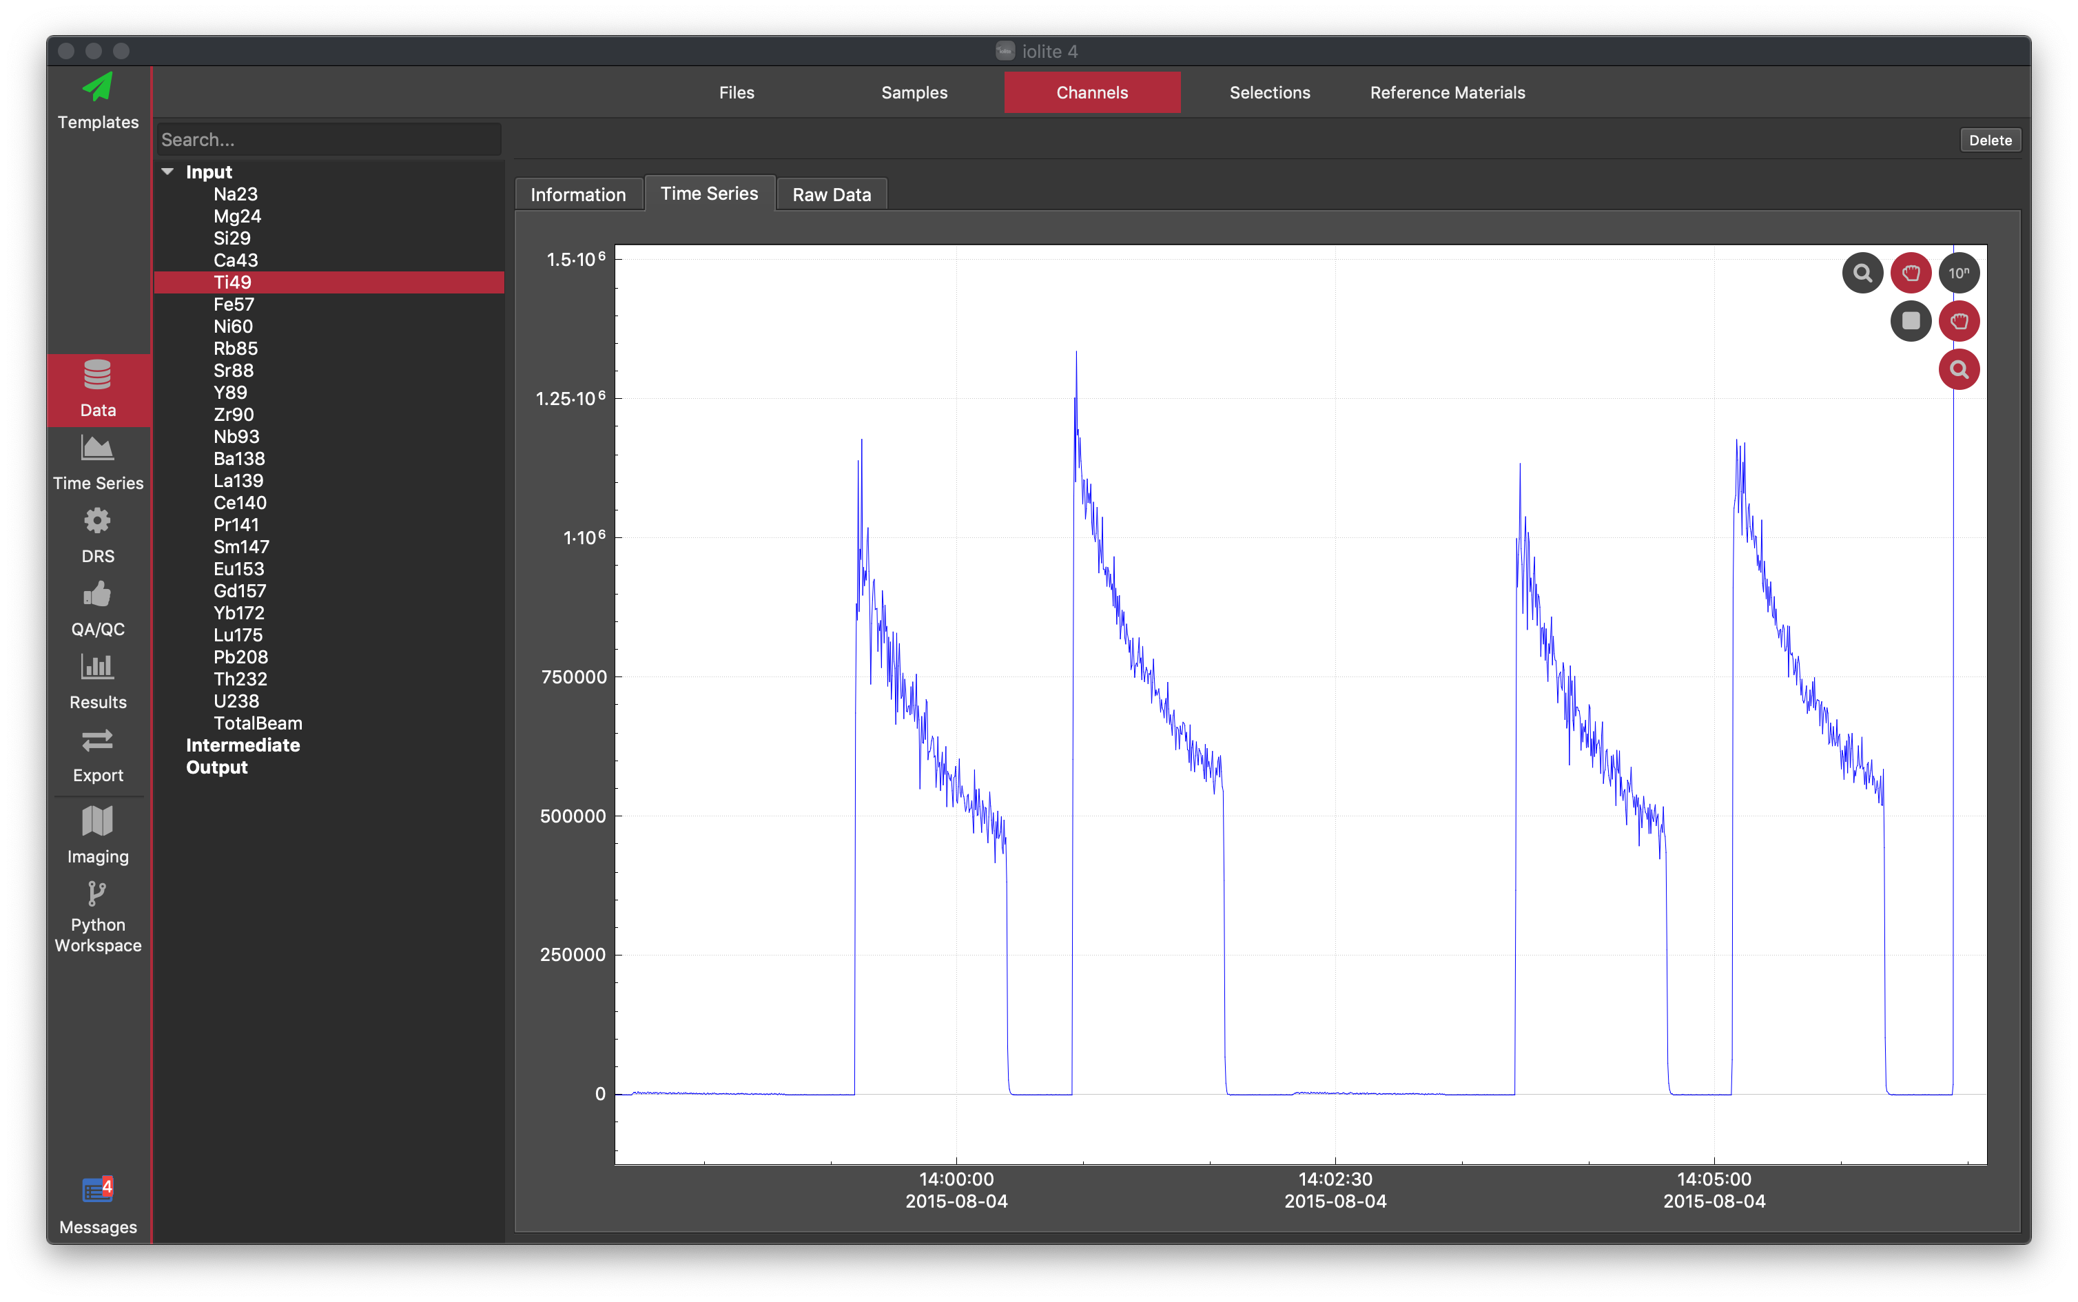Select the Time Series sub-tab
2078x1302 pixels.
coord(709,194)
